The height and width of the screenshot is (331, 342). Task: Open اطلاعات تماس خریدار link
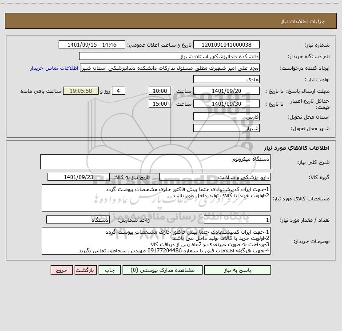pos(54,68)
